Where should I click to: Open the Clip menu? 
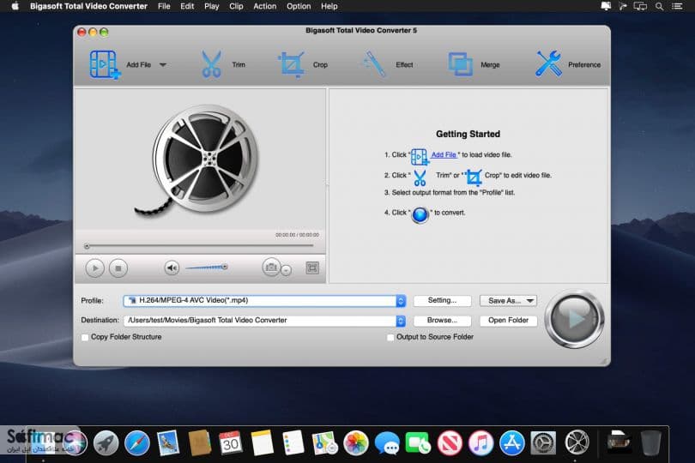point(236,6)
